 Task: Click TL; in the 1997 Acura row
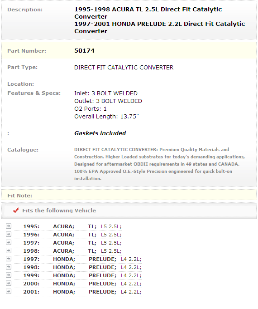(92, 243)
